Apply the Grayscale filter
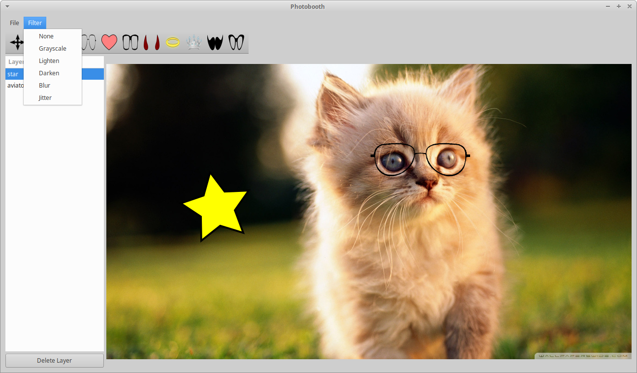This screenshot has height=373, width=637. coord(53,49)
